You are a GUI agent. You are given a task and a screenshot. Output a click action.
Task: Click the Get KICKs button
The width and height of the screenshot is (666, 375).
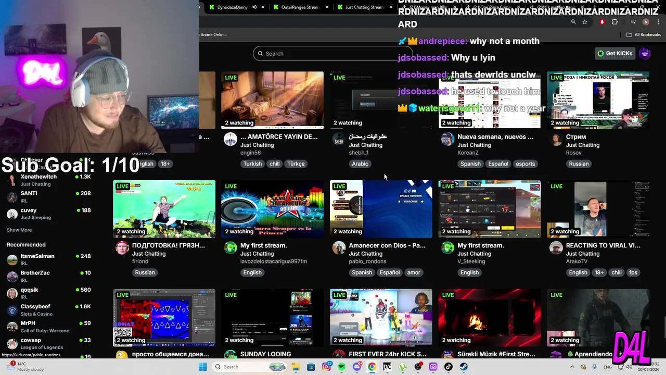coord(616,53)
